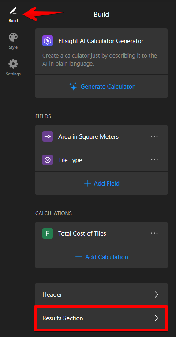The image size is (176, 337).
Task: Open the Build tab pencil icon
Action: (x=13, y=11)
